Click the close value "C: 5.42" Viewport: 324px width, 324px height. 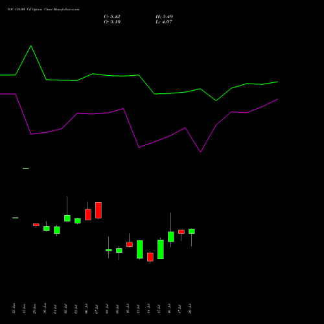tap(112, 17)
